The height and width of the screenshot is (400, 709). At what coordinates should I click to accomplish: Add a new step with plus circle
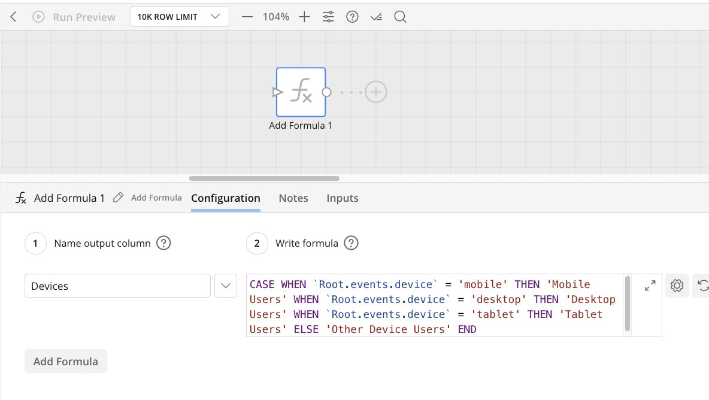click(x=375, y=92)
